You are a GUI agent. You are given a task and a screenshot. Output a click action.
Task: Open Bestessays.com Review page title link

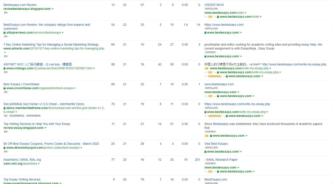(20, 5)
